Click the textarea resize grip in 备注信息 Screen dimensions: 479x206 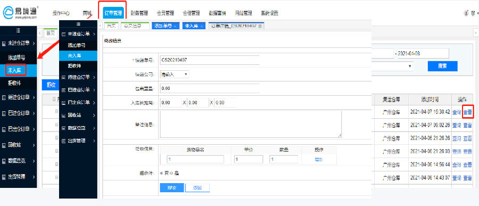click(x=340, y=135)
